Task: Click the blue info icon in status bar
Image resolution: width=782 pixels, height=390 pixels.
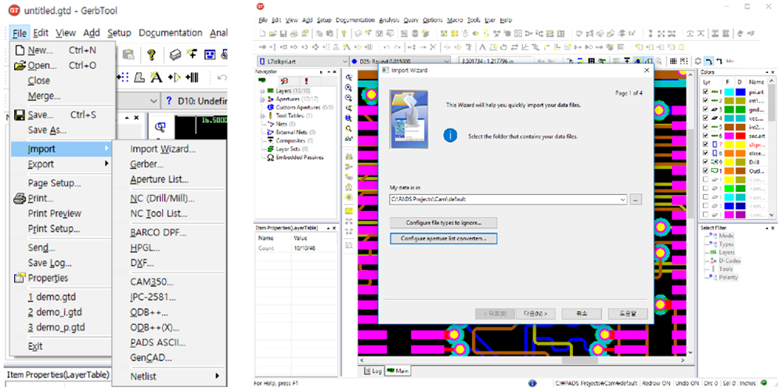Action: pos(532,384)
